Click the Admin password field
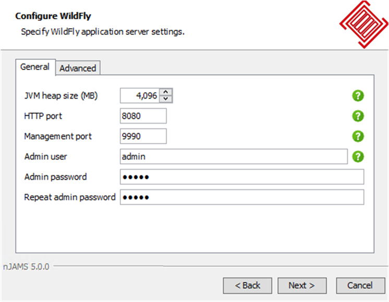This screenshot has width=389, height=302. (242, 177)
